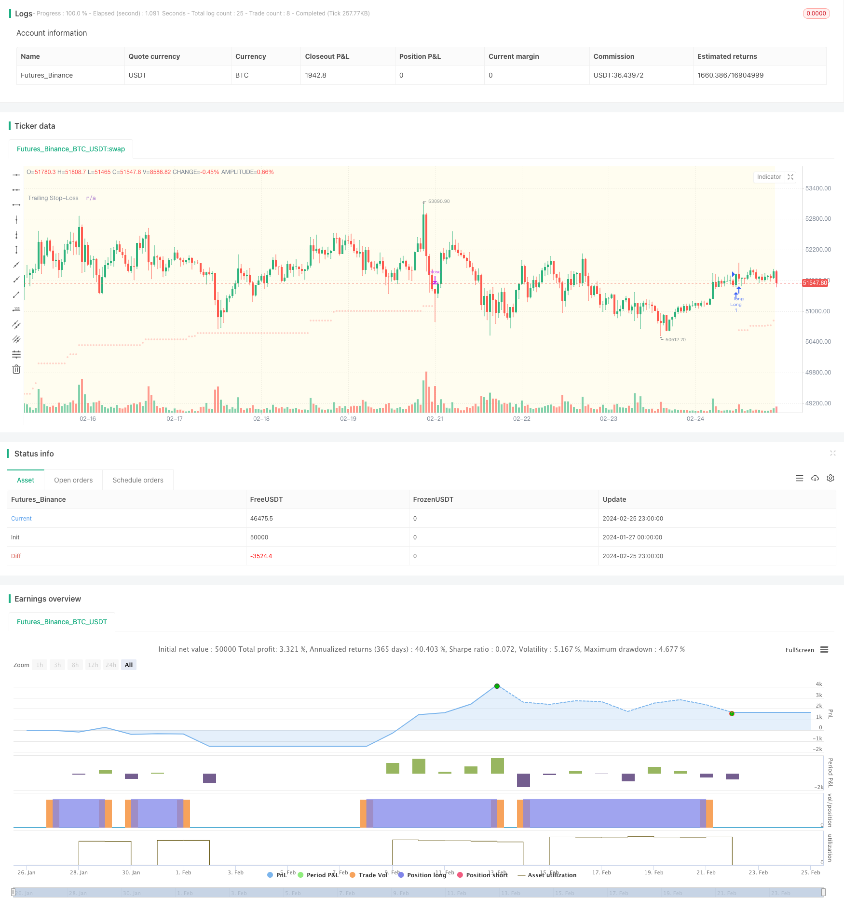Click the navigator range scrollbar track
Screen dimensions: 844x911
(x=419, y=892)
